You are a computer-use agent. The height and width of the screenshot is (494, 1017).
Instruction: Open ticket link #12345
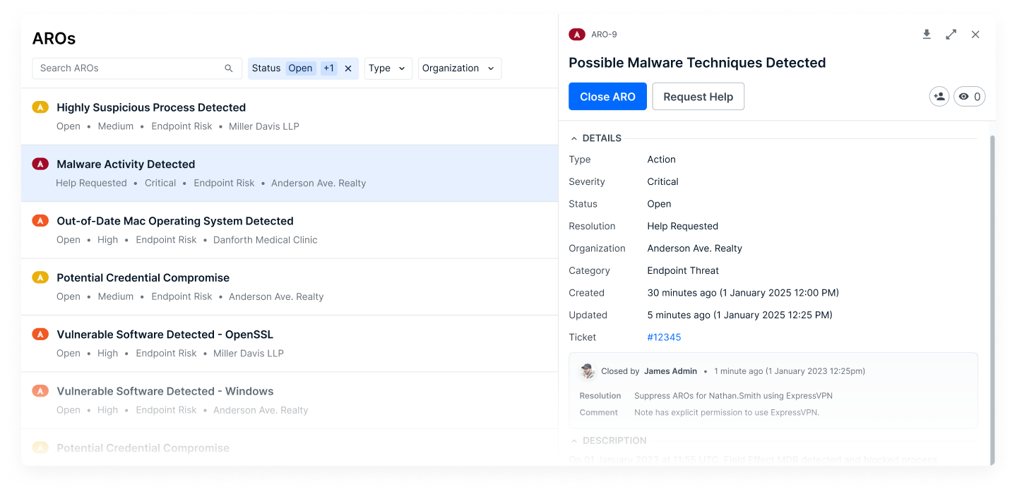[x=664, y=337]
